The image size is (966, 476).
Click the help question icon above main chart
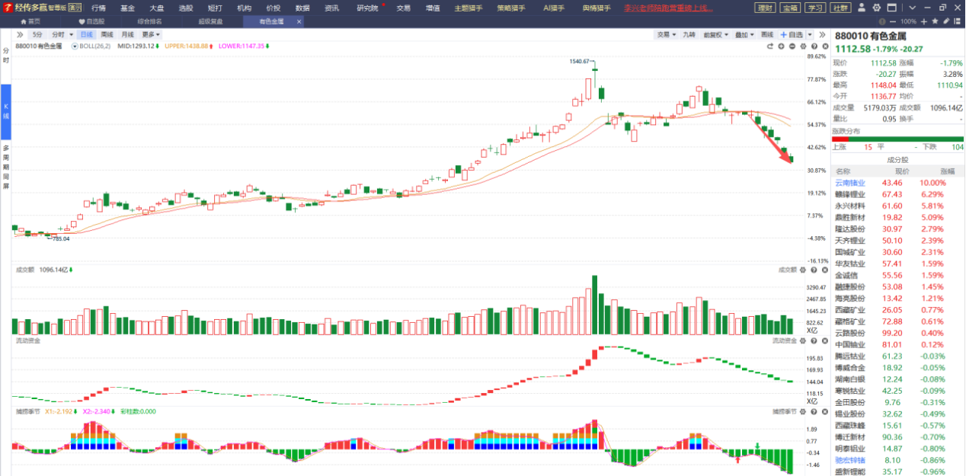[814, 46]
